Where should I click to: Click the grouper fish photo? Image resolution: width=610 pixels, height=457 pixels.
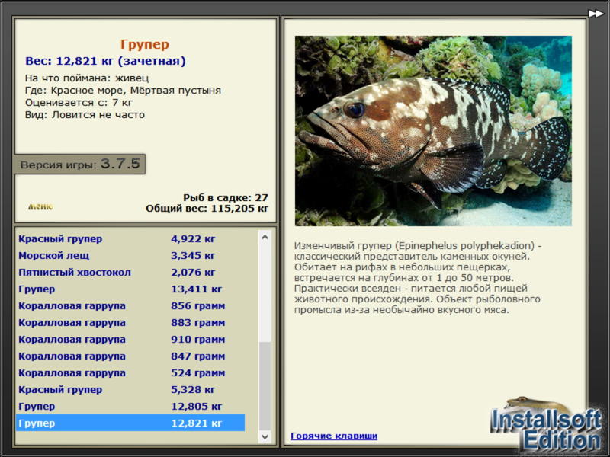pyautogui.click(x=433, y=131)
